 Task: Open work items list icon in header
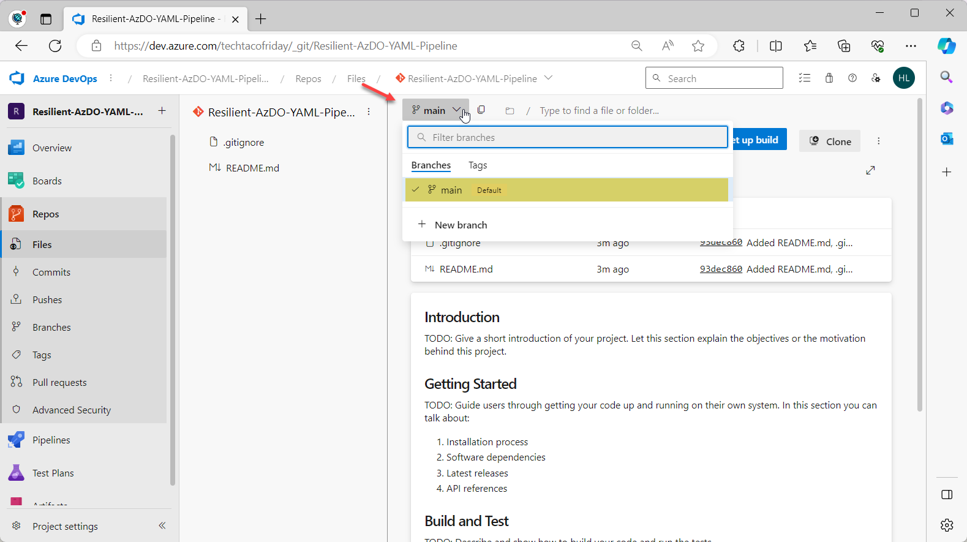coord(805,78)
